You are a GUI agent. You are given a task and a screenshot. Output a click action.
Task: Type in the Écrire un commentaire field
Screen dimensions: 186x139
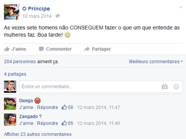click(89, 87)
